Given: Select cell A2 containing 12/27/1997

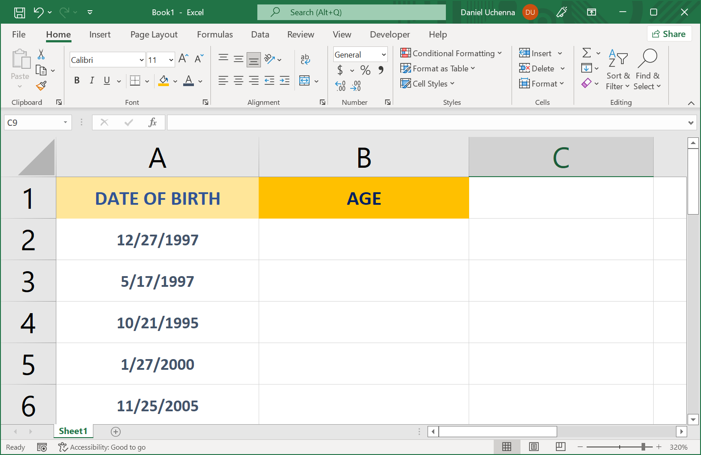Looking at the screenshot, I should click(x=157, y=240).
